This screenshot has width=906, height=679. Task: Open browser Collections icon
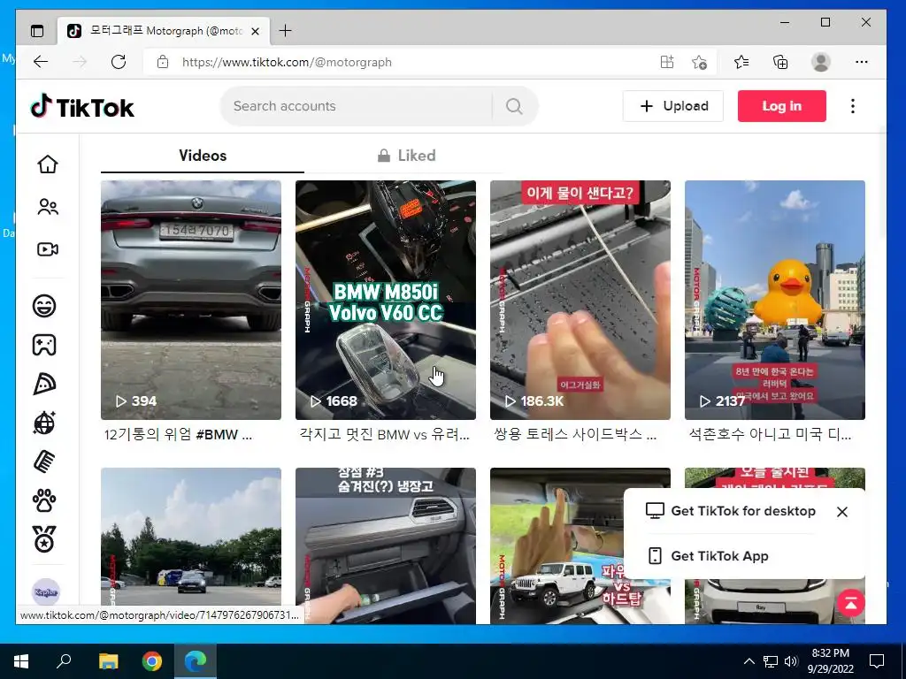[780, 62]
